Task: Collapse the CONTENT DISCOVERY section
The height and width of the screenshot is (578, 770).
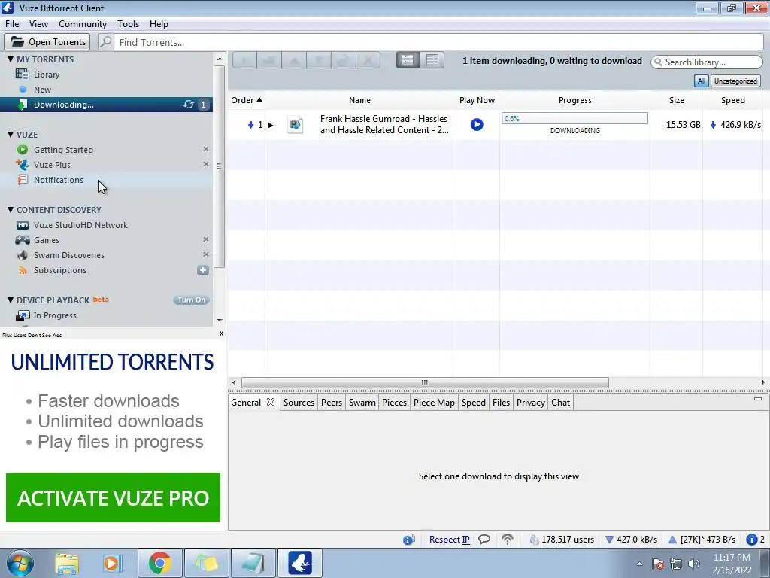Action: tap(11, 209)
